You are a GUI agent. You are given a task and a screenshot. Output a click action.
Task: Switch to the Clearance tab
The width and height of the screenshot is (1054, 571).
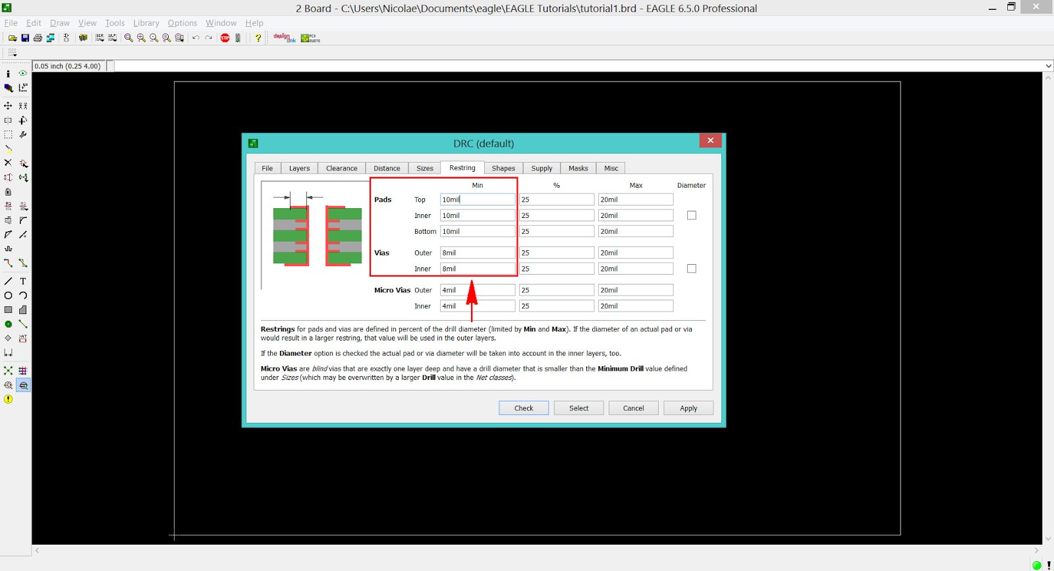click(341, 168)
